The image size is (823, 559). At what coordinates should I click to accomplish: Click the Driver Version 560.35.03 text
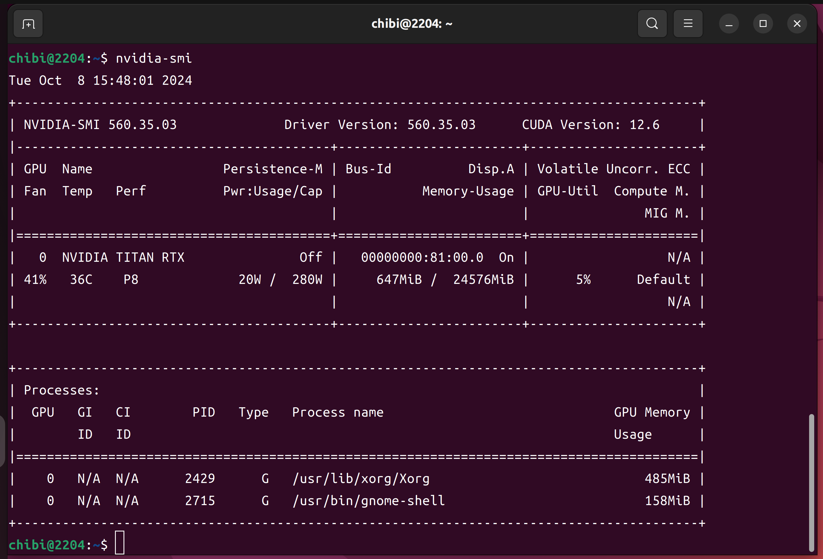(380, 125)
